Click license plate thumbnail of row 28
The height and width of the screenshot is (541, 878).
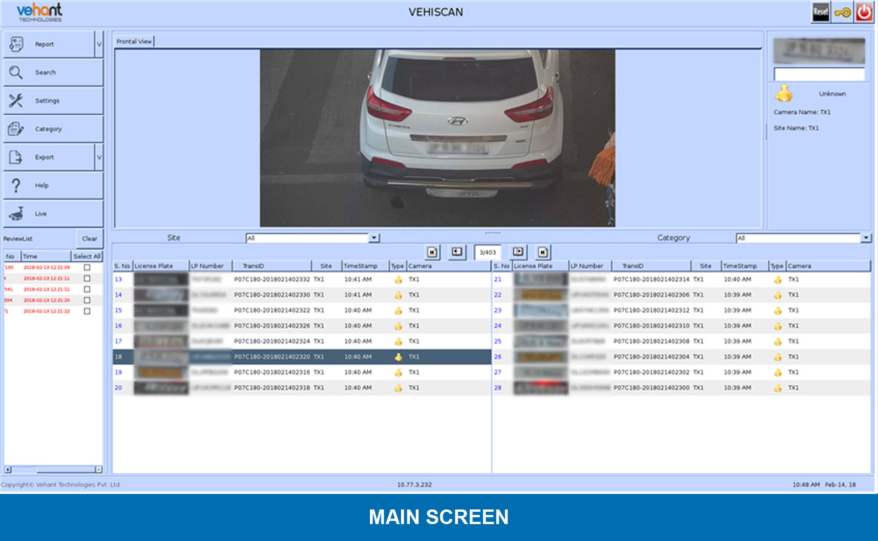[x=541, y=388]
